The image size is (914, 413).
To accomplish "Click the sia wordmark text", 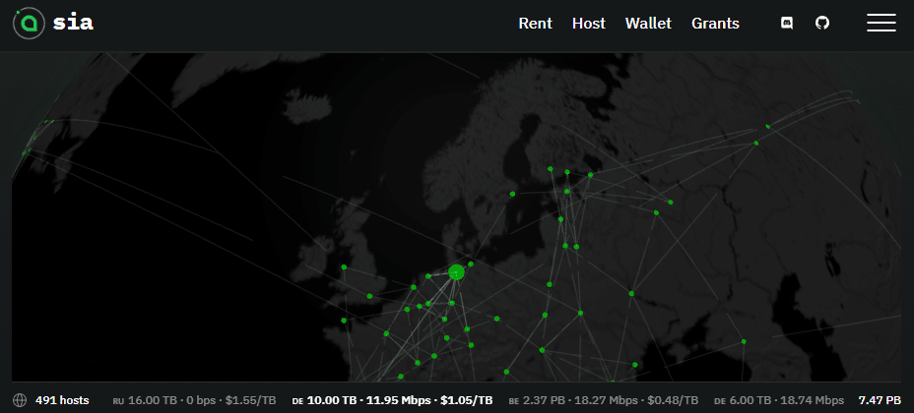I will [x=74, y=24].
